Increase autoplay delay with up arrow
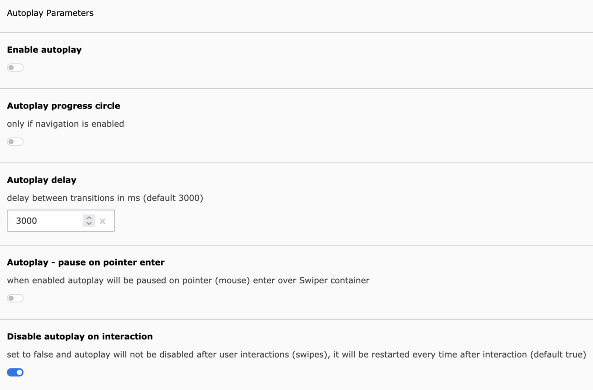The height and width of the screenshot is (390, 593). click(x=89, y=217)
